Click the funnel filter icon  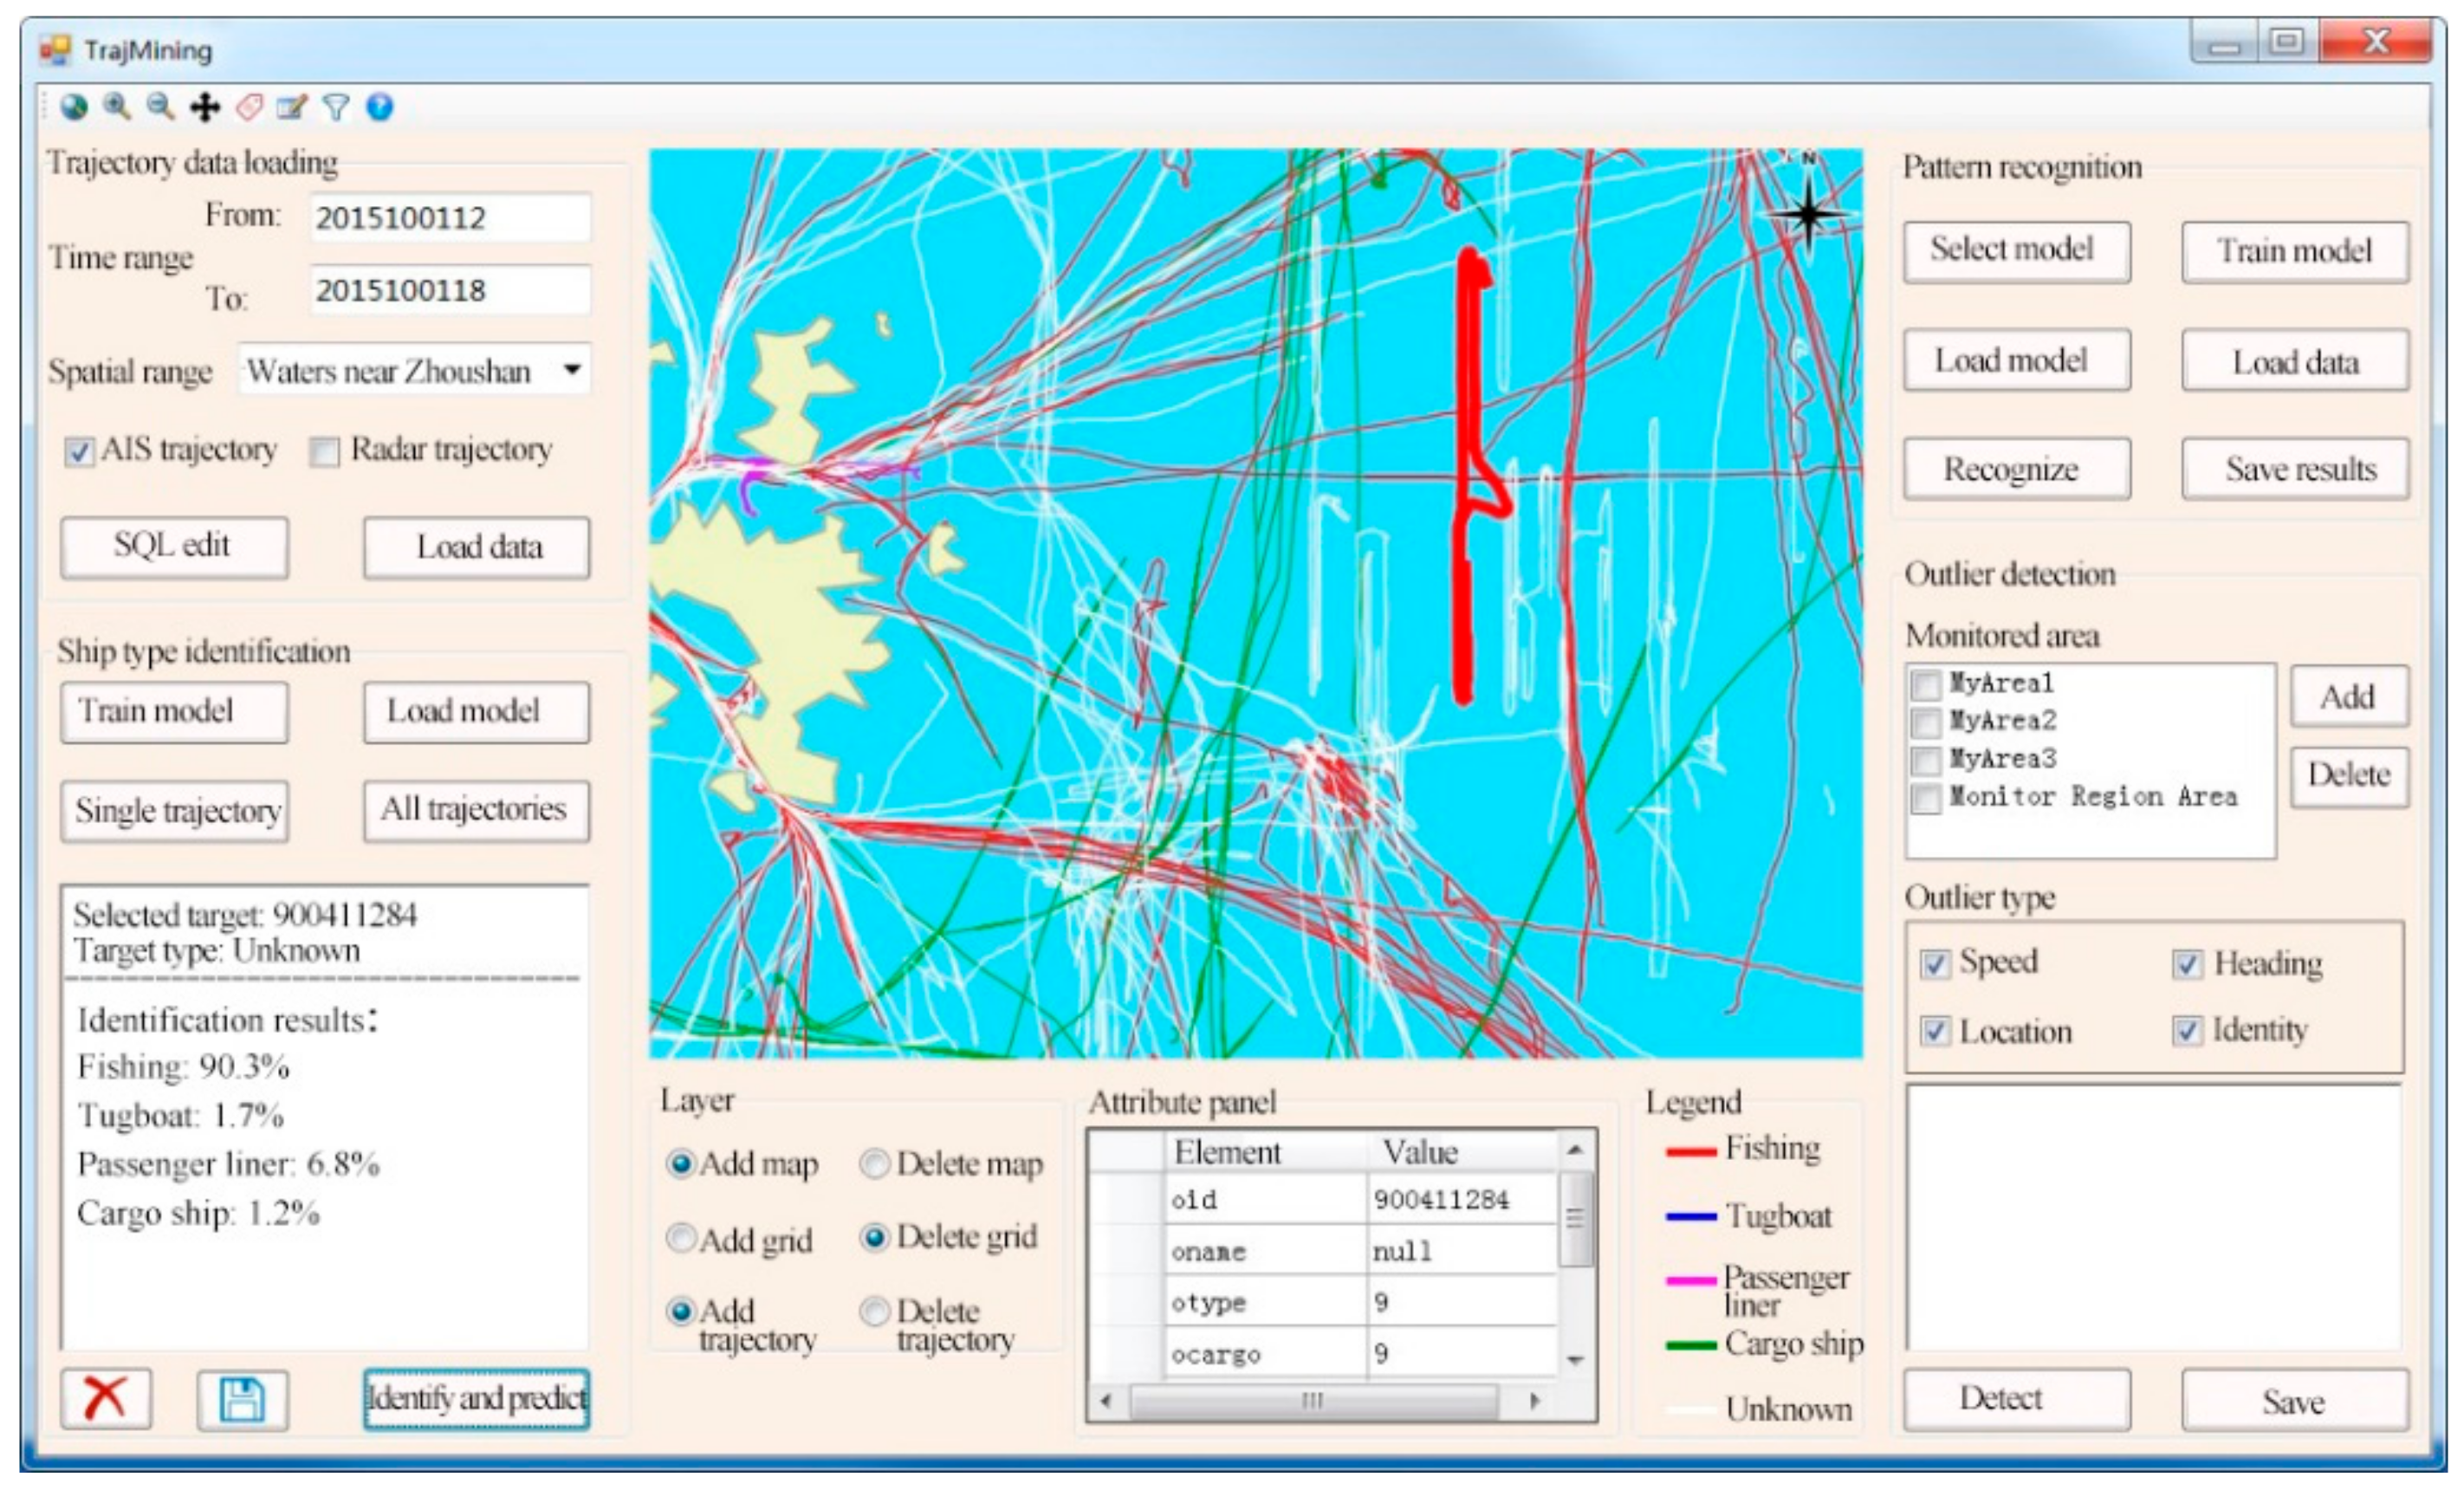[336, 107]
